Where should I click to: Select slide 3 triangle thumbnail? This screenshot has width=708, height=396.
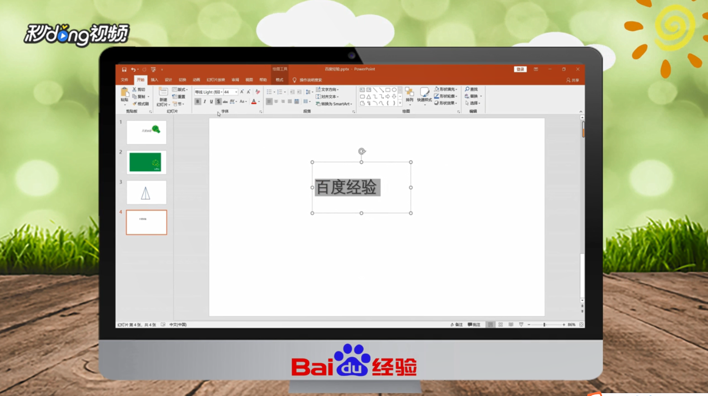(x=146, y=193)
